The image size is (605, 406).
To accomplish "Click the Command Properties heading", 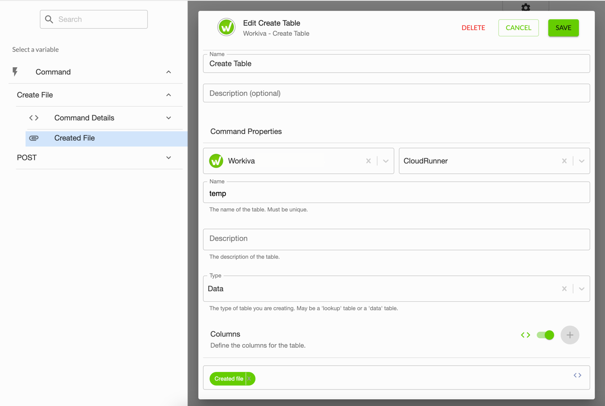I will click(246, 131).
